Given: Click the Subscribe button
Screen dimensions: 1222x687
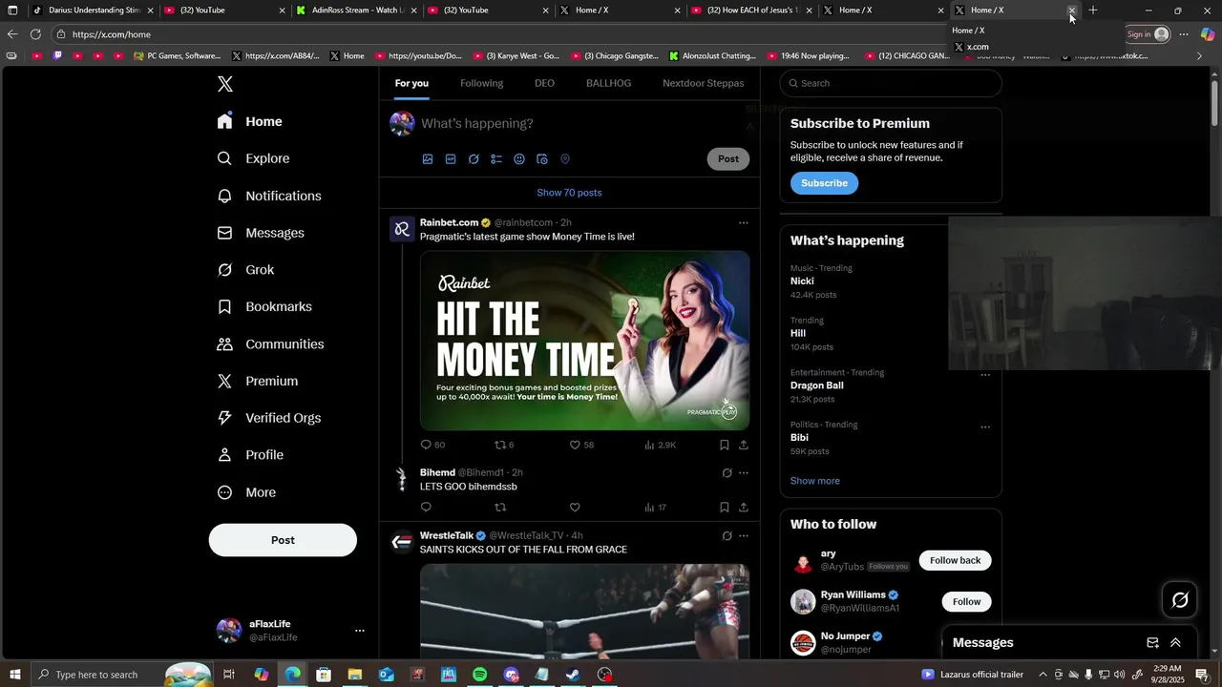Looking at the screenshot, I should click(x=824, y=183).
